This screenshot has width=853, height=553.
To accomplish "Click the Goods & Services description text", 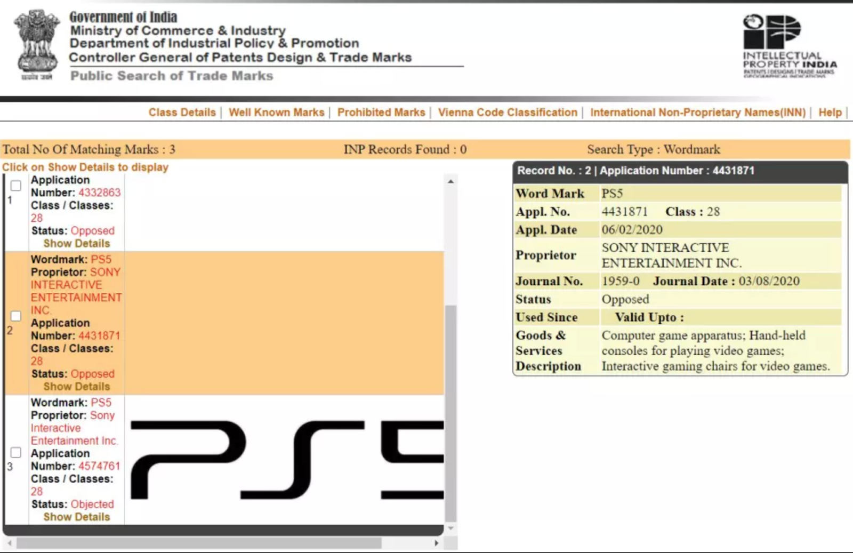I will click(x=716, y=351).
